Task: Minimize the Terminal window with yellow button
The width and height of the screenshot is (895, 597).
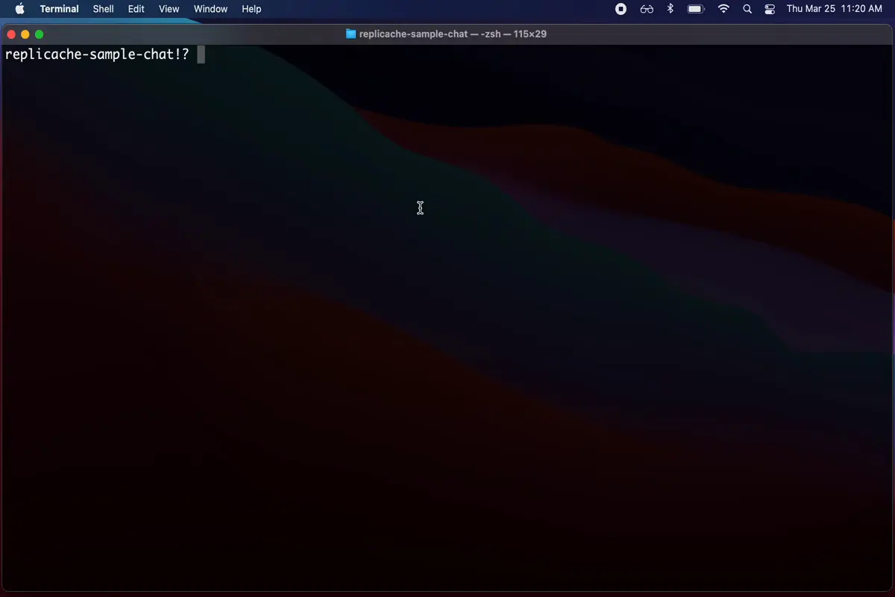Action: tap(25, 34)
